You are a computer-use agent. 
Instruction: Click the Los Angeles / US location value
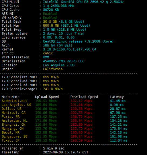[x=59, y=65]
